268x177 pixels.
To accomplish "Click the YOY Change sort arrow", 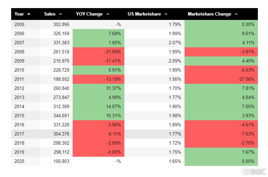I will tap(108, 14).
